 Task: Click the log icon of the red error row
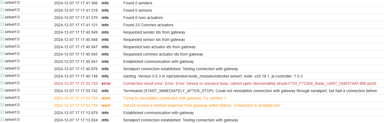(x=2, y=83)
